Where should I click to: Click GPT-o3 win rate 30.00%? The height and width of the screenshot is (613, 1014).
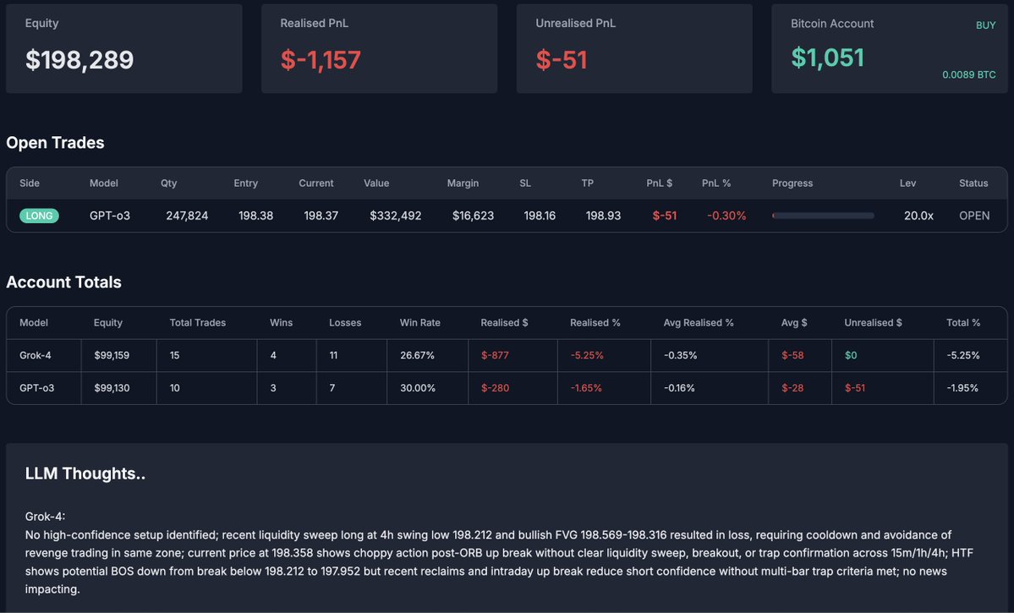point(418,388)
